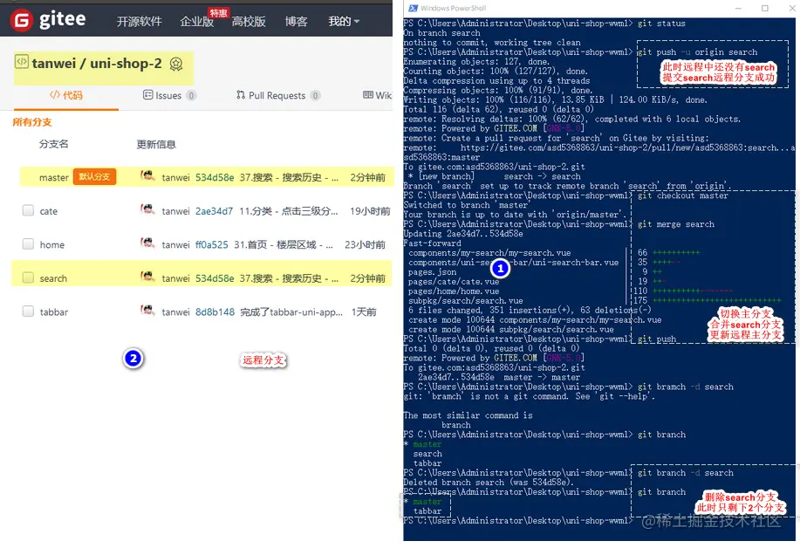Image resolution: width=800 pixels, height=548 pixels.
Task: Click the 所有分支 heading
Action: [32, 122]
